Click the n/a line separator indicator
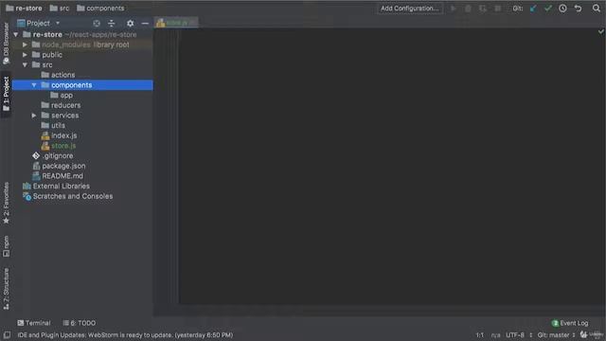 click(495, 334)
